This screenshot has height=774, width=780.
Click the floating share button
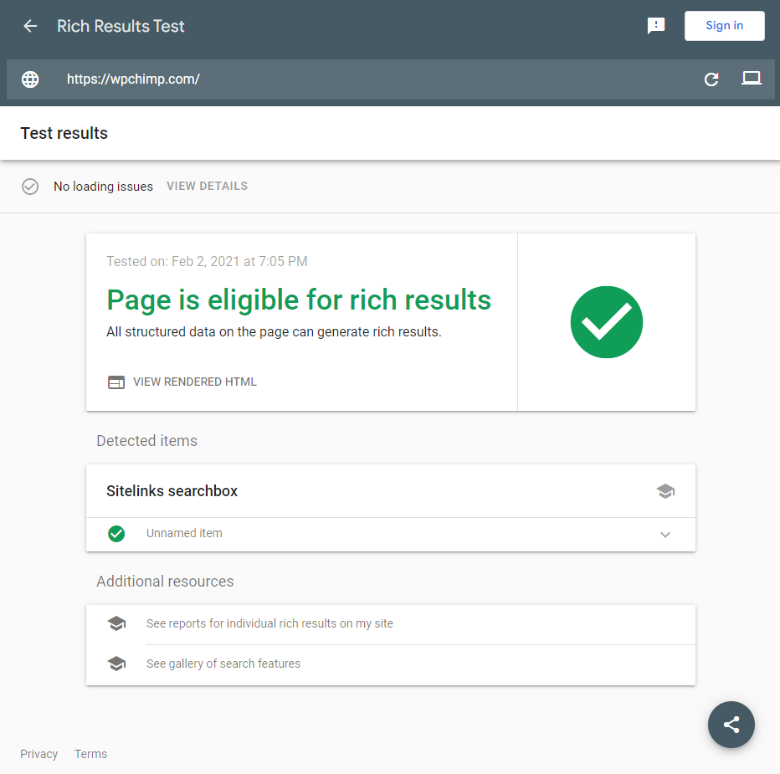731,725
